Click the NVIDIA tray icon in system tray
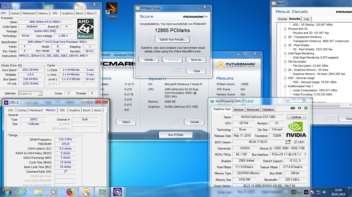The height and width of the screenshot is (197, 352). point(294,192)
